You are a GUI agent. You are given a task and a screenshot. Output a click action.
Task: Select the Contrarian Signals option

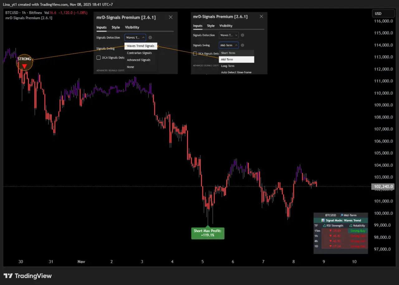pos(139,53)
